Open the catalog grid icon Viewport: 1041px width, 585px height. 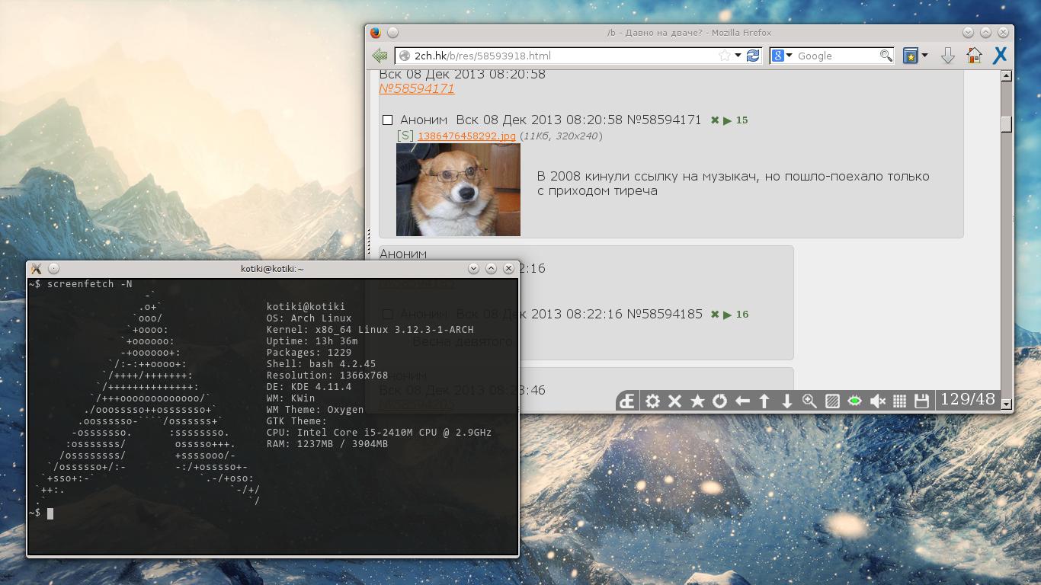[899, 401]
